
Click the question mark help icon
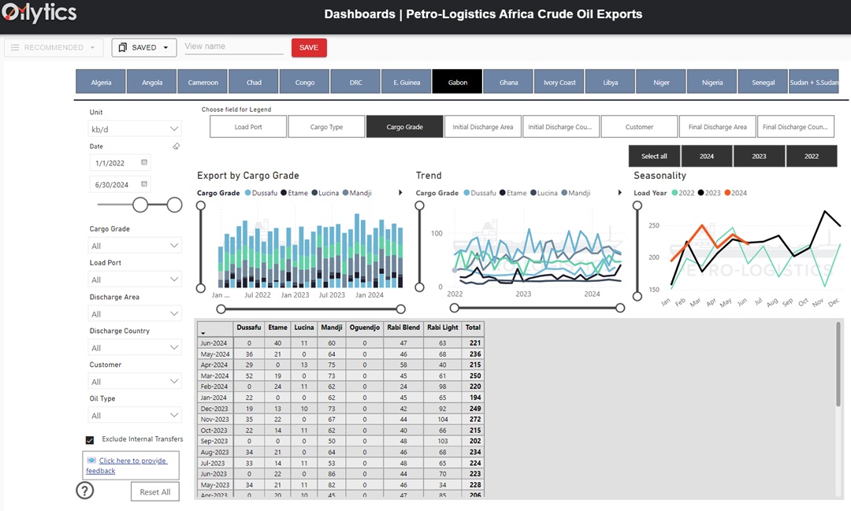(x=84, y=491)
